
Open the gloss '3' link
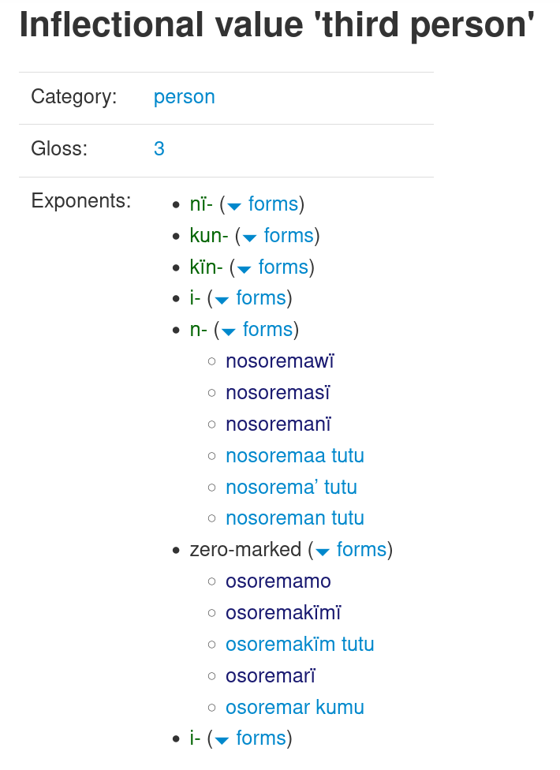pyautogui.click(x=159, y=149)
